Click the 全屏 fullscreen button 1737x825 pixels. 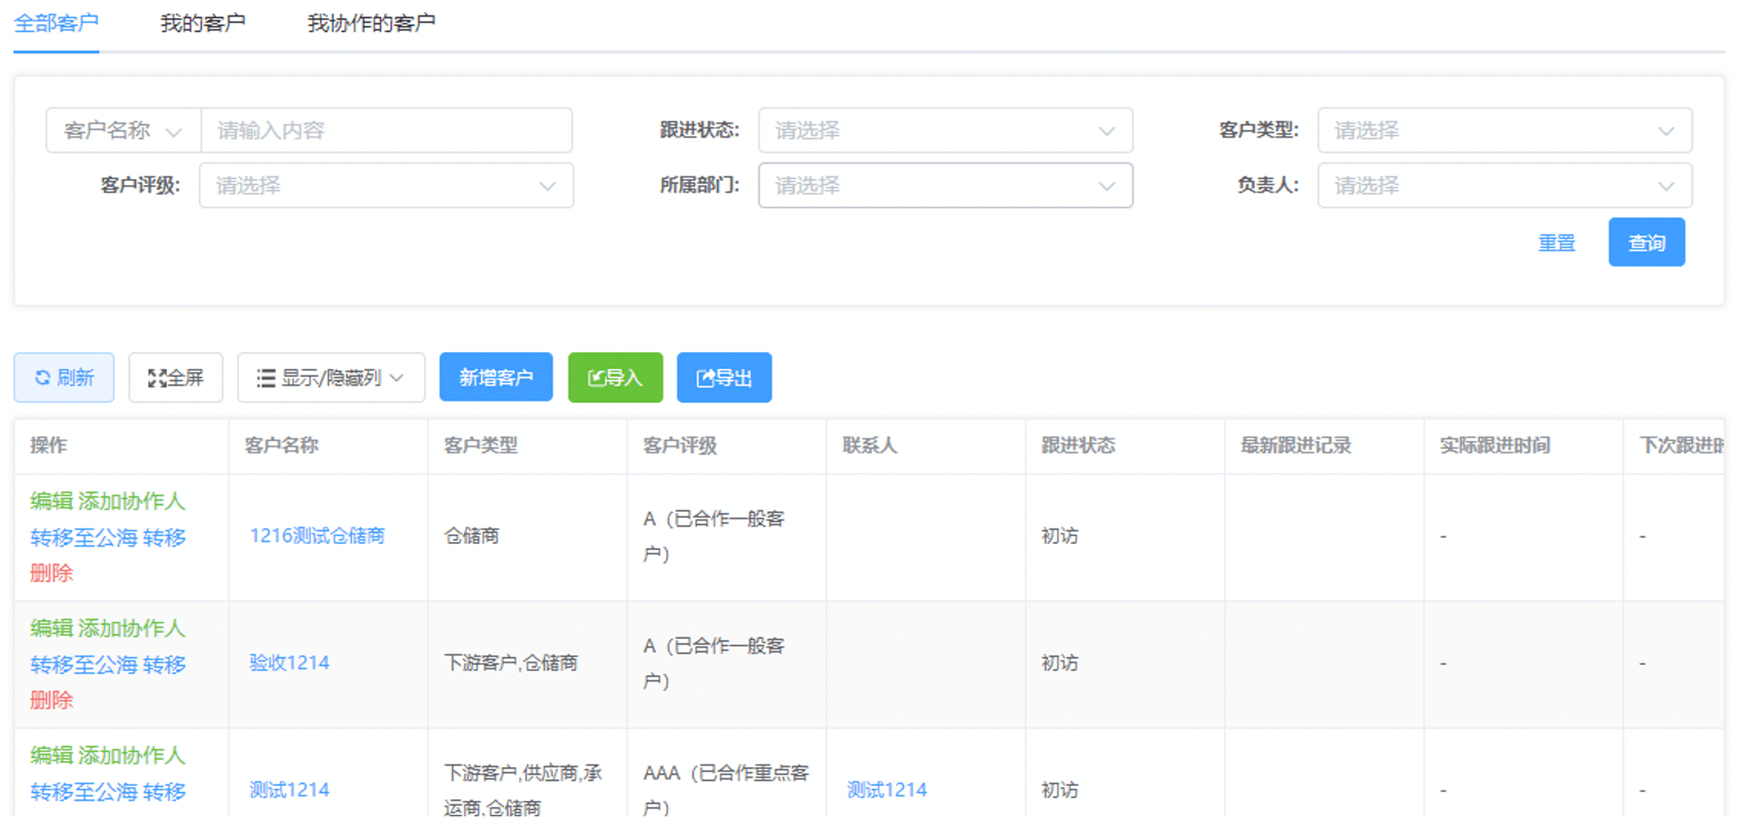coord(176,378)
